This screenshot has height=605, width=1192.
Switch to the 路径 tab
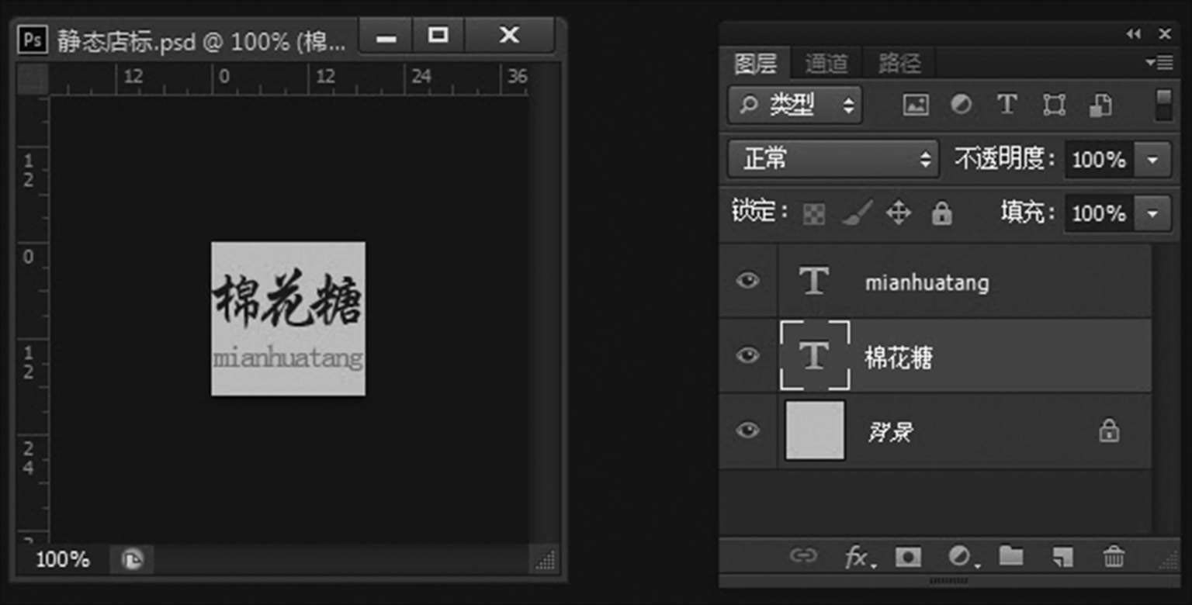point(899,64)
